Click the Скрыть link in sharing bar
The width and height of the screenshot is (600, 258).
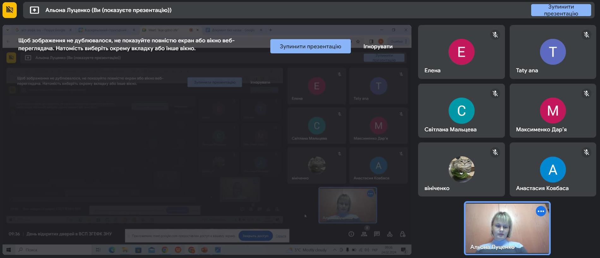click(x=281, y=236)
